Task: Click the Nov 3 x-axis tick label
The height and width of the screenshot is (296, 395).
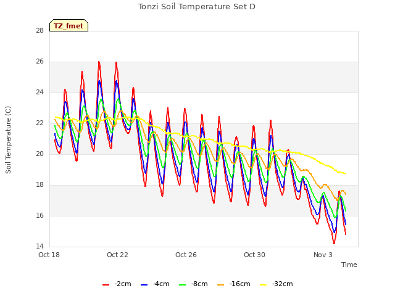Action: (x=323, y=255)
